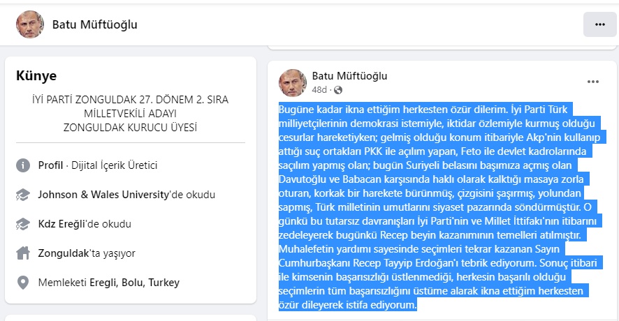Click the profile avatar in top header

tap(30, 24)
